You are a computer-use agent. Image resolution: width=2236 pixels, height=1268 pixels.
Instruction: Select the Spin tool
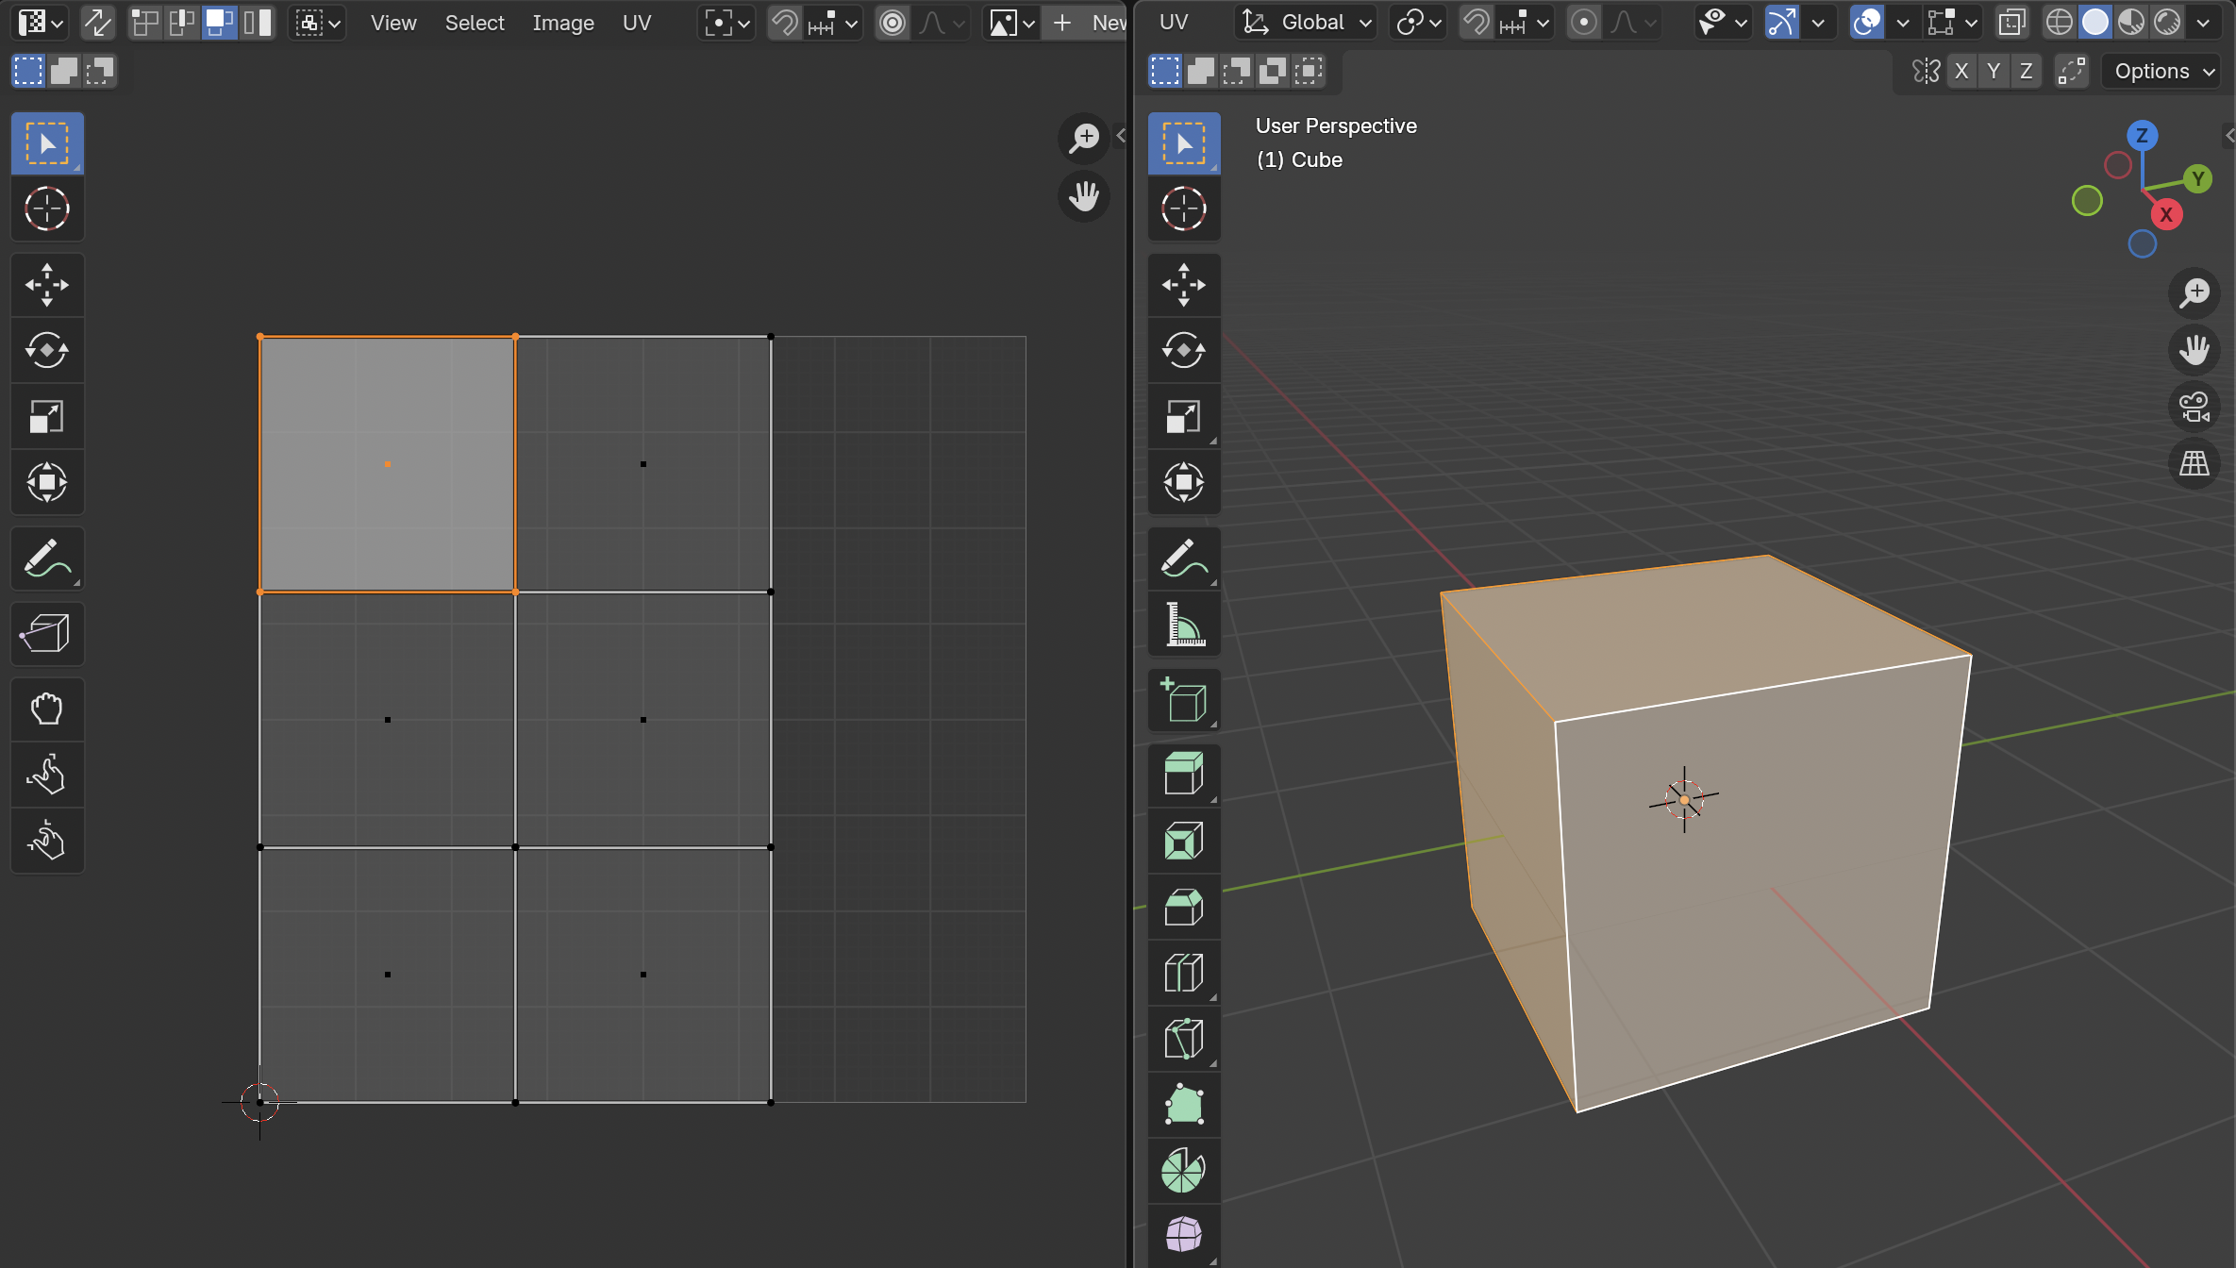(1183, 1172)
